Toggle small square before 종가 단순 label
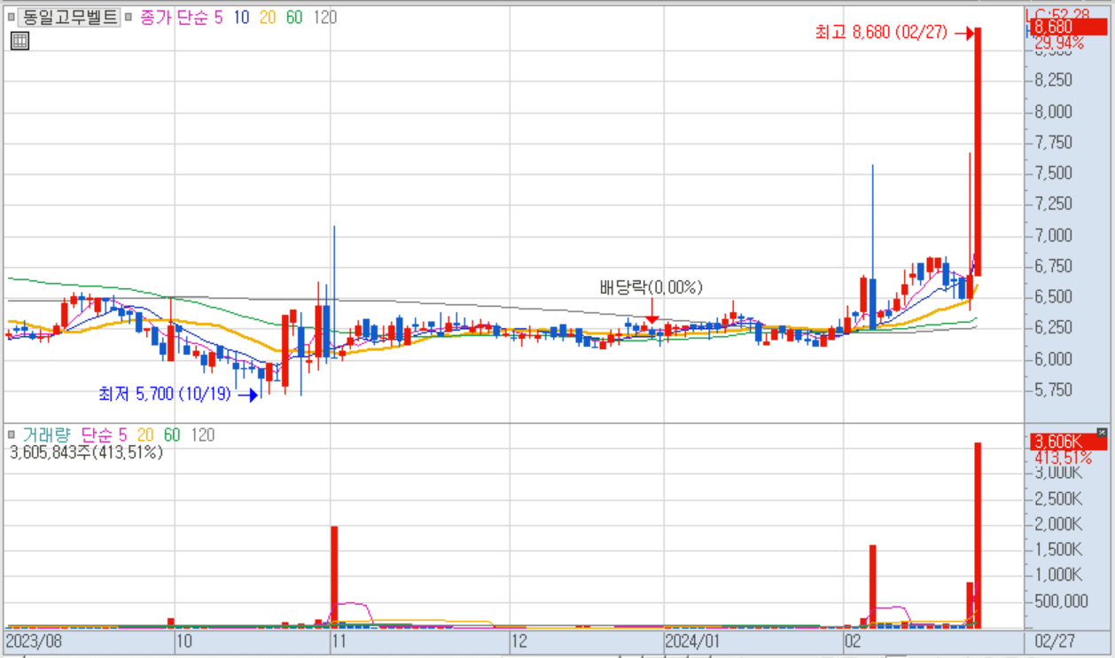This screenshot has width=1115, height=658. (x=129, y=17)
